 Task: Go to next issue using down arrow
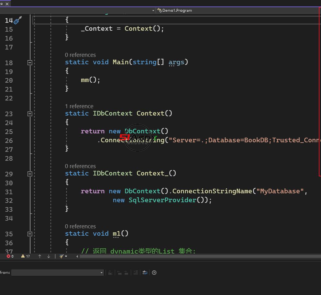click(x=49, y=256)
